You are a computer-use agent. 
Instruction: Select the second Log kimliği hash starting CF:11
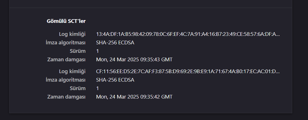point(188,71)
